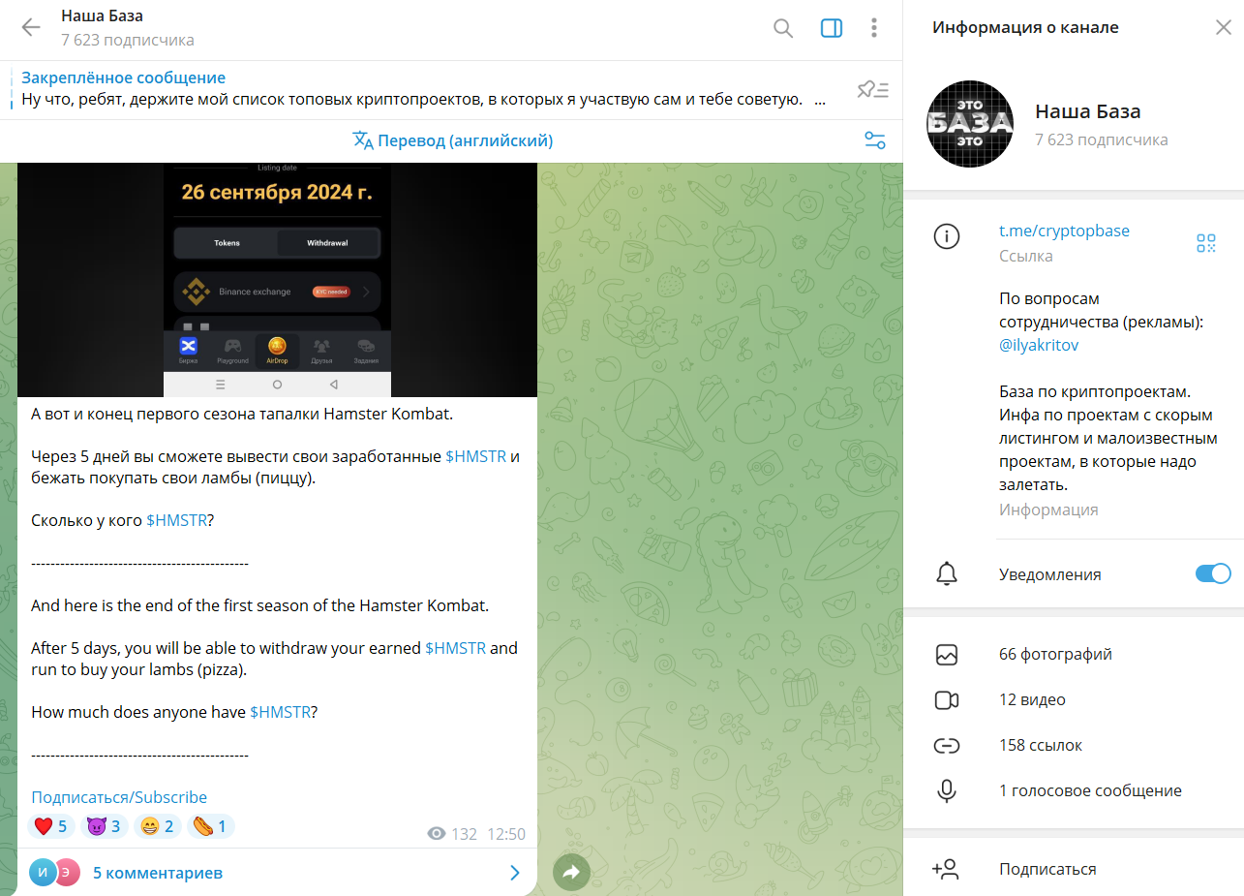This screenshot has width=1244, height=896.
Task: Click the video camera icon
Action: (x=947, y=700)
